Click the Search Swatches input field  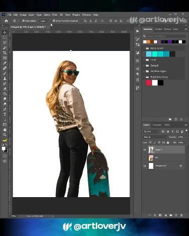pyautogui.click(x=166, y=36)
